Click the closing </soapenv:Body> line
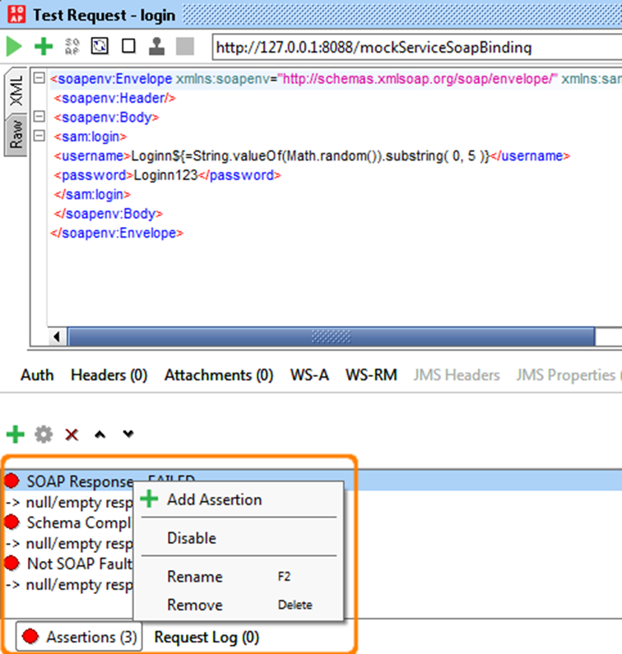The width and height of the screenshot is (622, 654). click(108, 214)
